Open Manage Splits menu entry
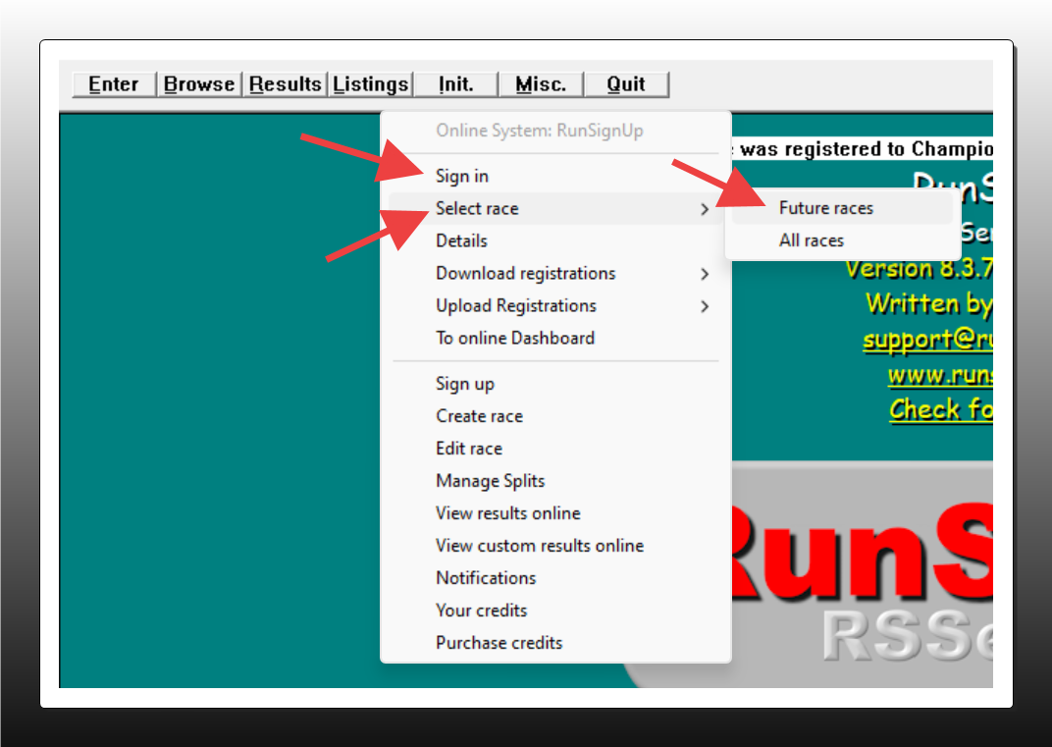 pyautogui.click(x=555, y=481)
